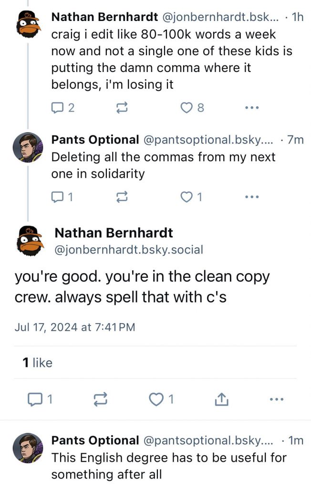Open more options on Nathan's first post
This screenshot has width=311, height=488.
point(251,108)
